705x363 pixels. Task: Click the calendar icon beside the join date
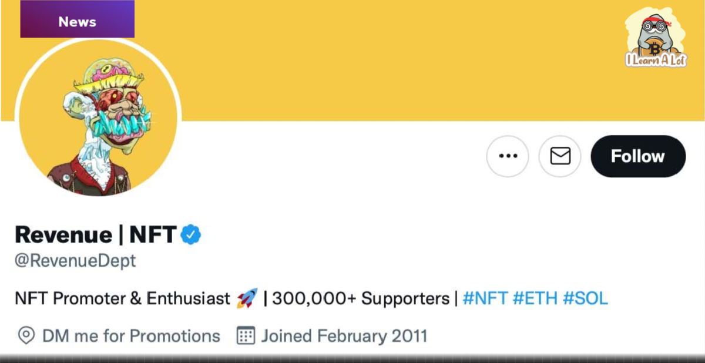[x=246, y=336]
